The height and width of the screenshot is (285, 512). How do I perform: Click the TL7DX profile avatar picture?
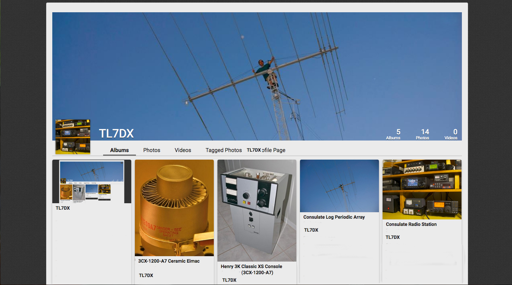pos(73,137)
